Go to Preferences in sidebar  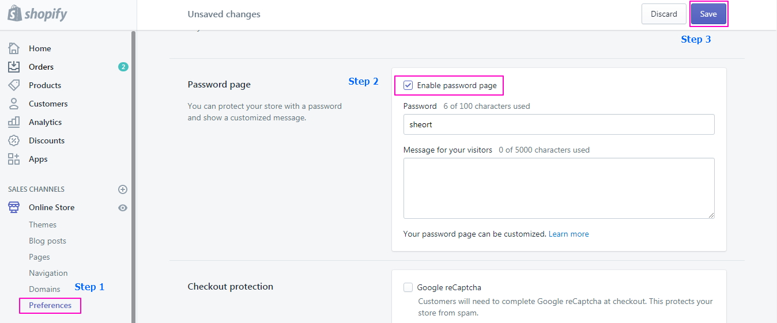coord(50,305)
